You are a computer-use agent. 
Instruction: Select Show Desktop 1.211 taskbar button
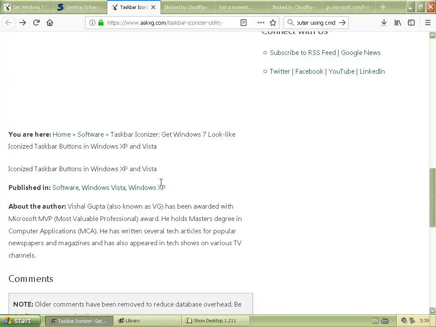pyautogui.click(x=215, y=321)
